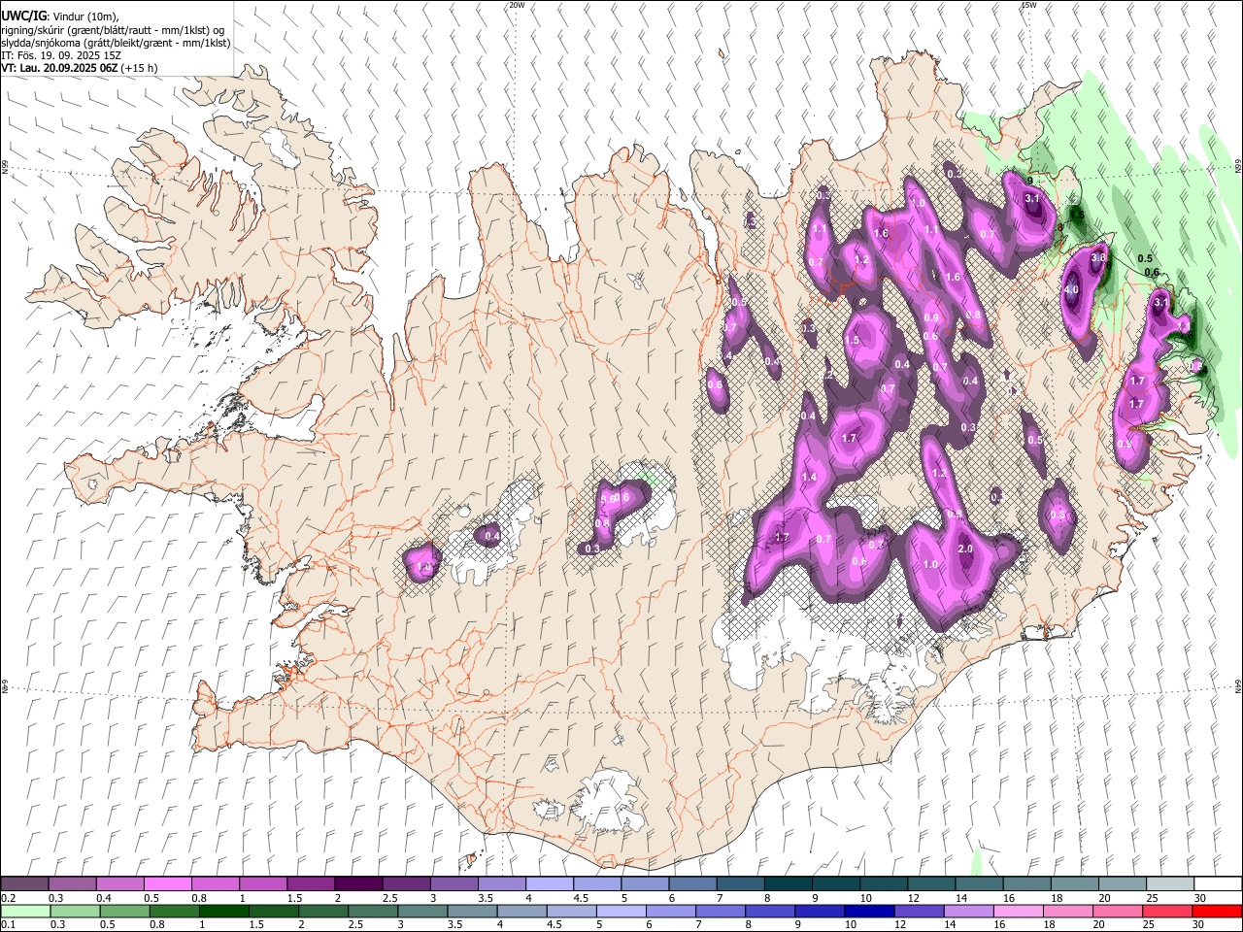Click the UWC/IG title text
1243x932 pixels.
pyautogui.click(x=22, y=15)
